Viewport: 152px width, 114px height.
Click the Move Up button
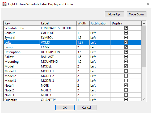[x=114, y=14]
